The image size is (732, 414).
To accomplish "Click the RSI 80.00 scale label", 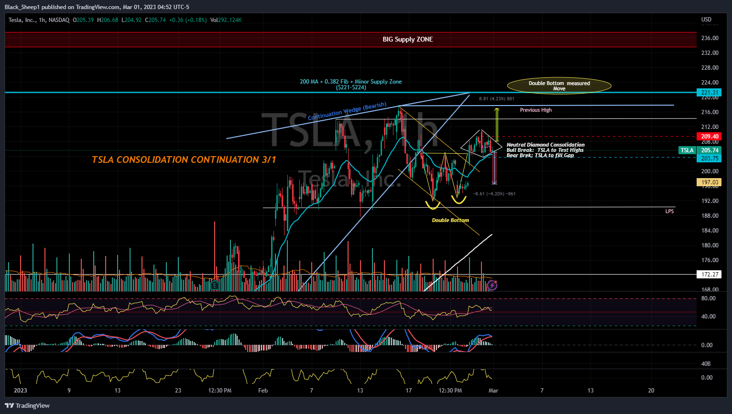I will pos(708,298).
